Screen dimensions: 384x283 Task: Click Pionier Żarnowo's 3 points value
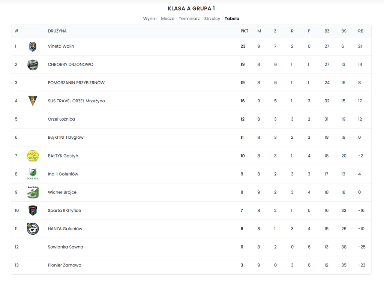(x=242, y=265)
